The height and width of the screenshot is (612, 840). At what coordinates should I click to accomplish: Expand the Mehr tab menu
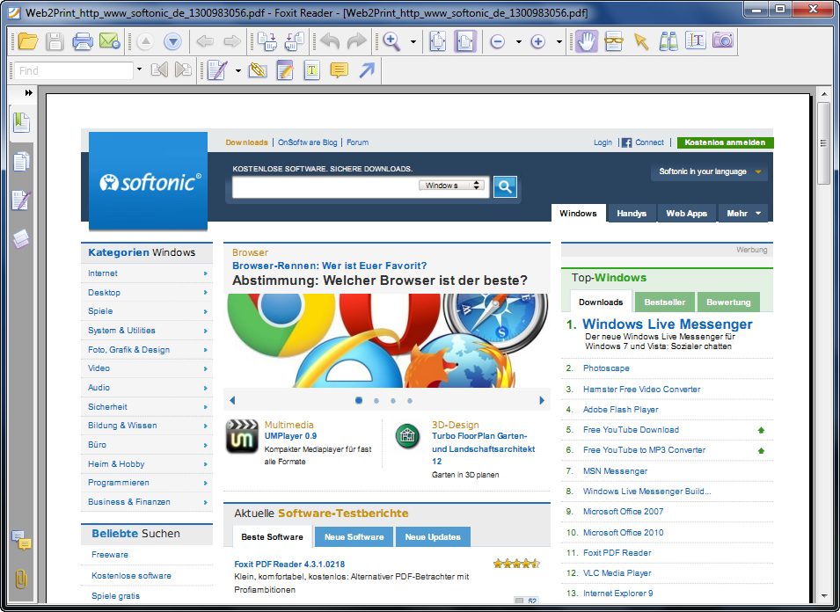[743, 213]
